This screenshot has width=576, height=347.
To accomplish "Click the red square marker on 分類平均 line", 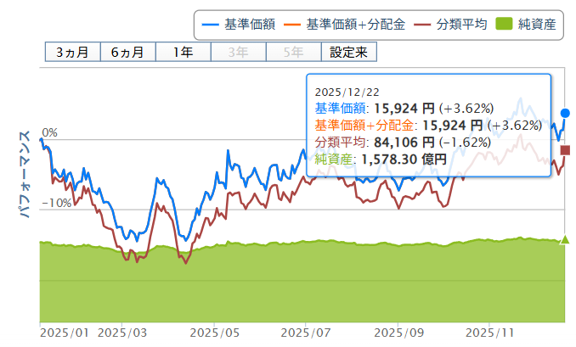I will coord(566,151).
